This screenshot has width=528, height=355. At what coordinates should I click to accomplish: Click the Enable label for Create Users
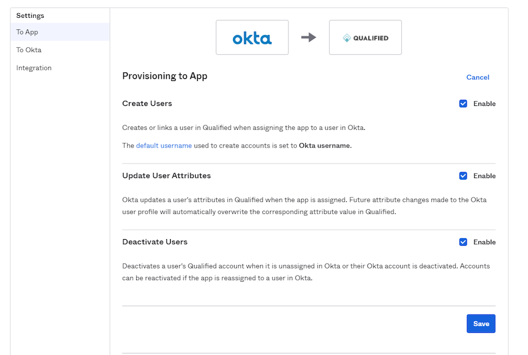(x=484, y=104)
